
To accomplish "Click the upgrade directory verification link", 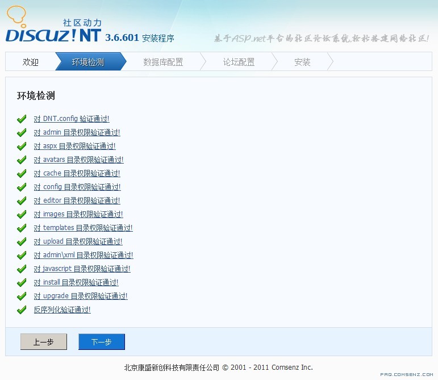I will (81, 296).
